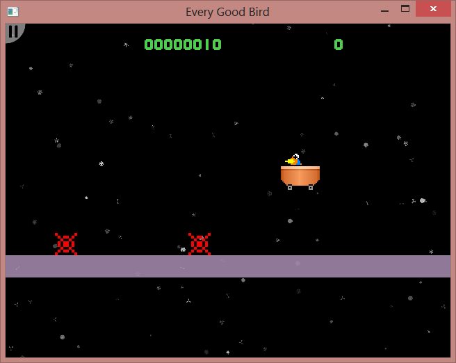
Task: Open the app icon in the title bar
Action: click(x=13, y=12)
